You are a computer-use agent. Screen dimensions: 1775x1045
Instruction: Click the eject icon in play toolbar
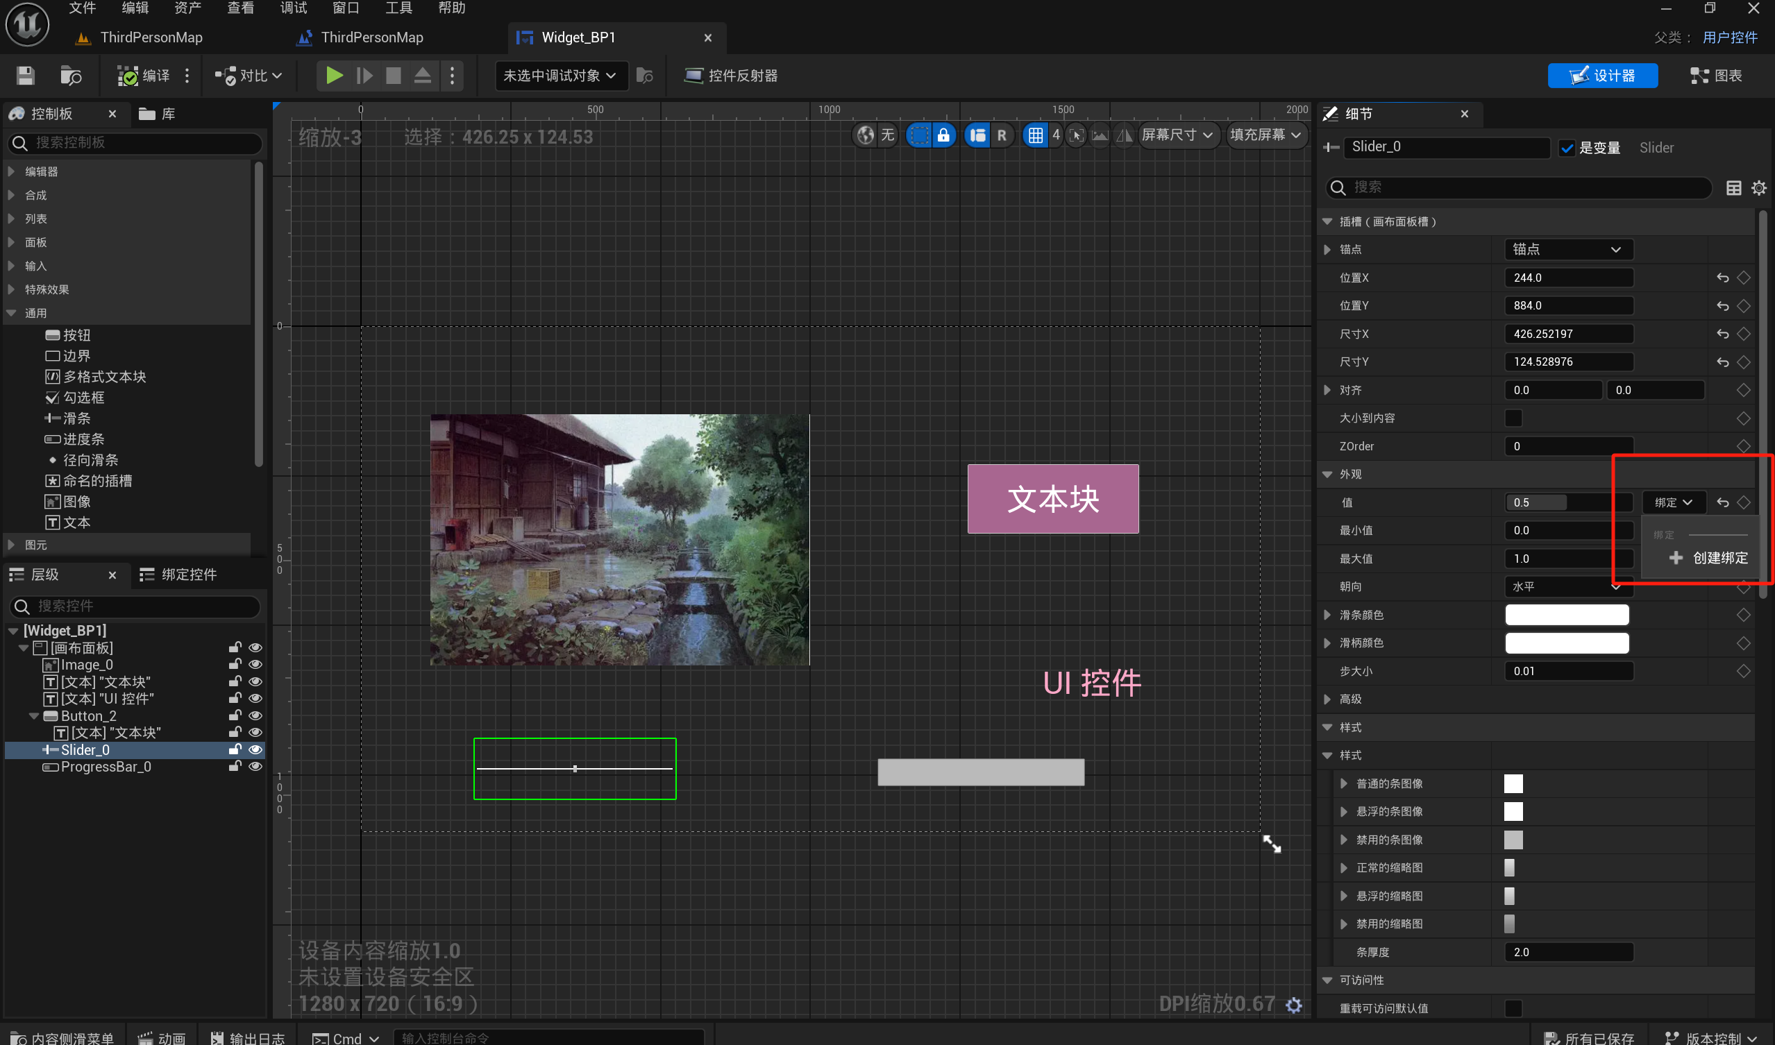pyautogui.click(x=422, y=76)
